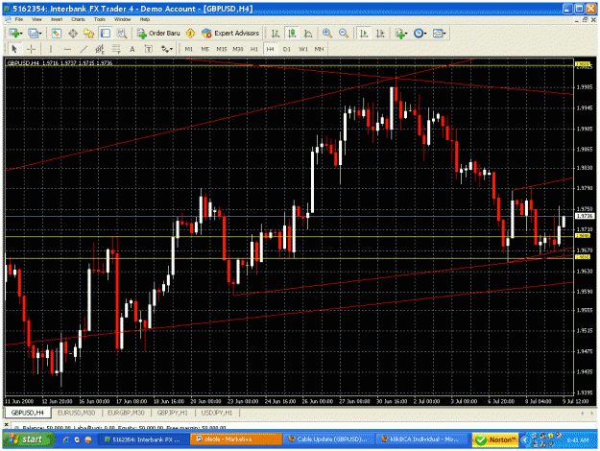Switch to M5 timeframe

point(205,49)
